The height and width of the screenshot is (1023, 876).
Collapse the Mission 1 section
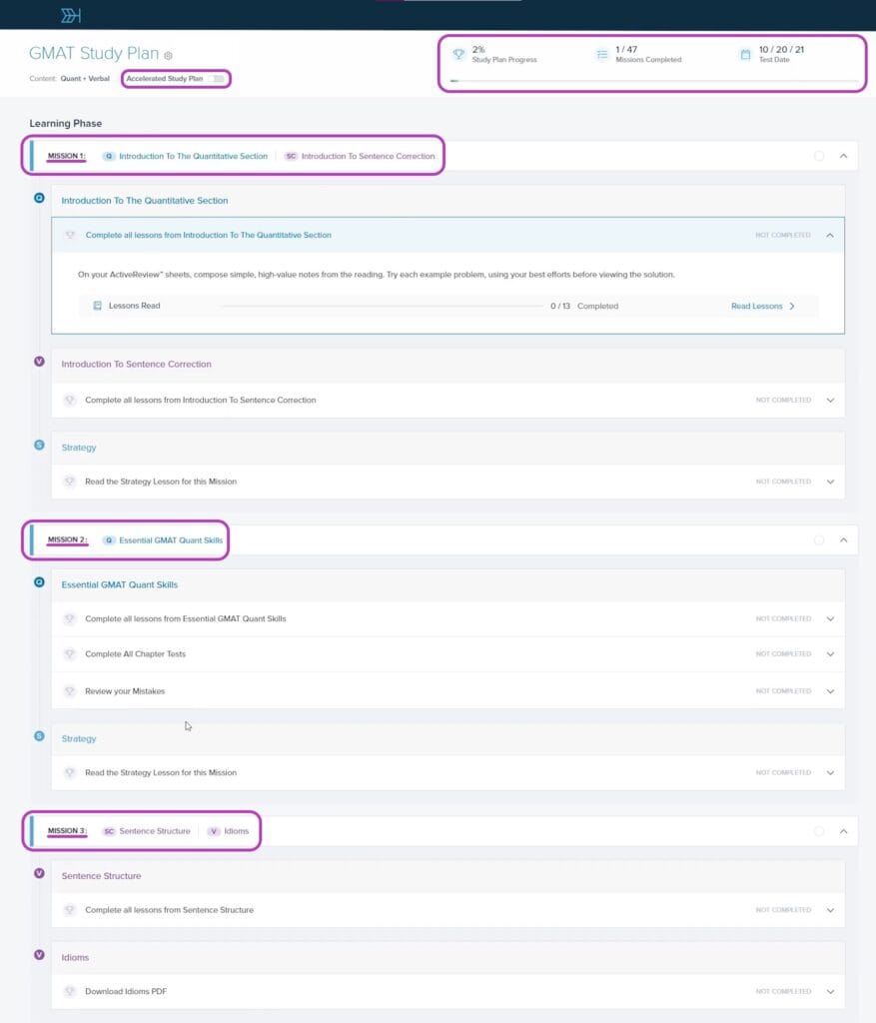(x=843, y=156)
